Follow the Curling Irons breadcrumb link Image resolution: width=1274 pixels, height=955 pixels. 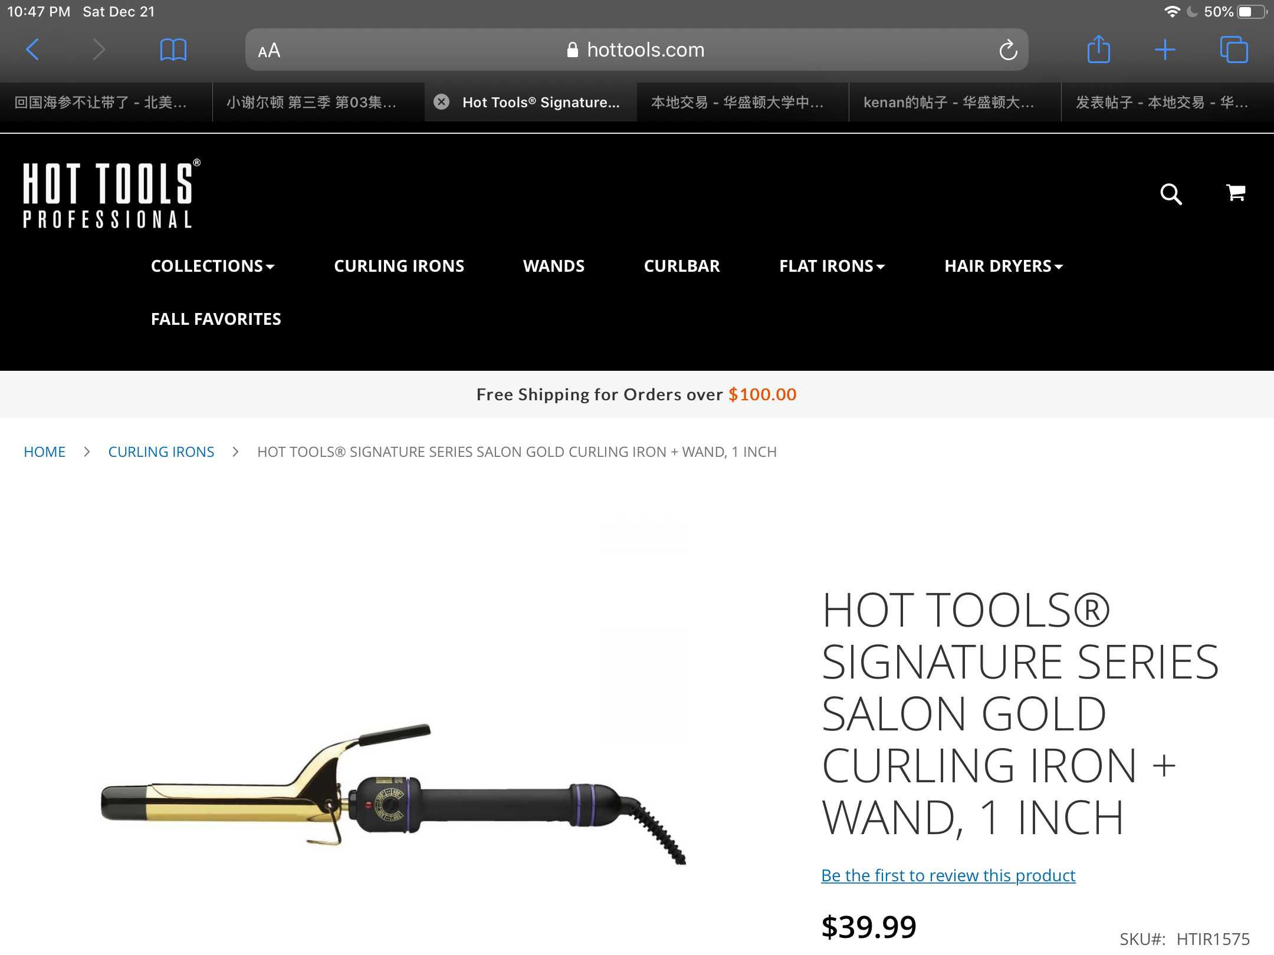click(x=161, y=452)
